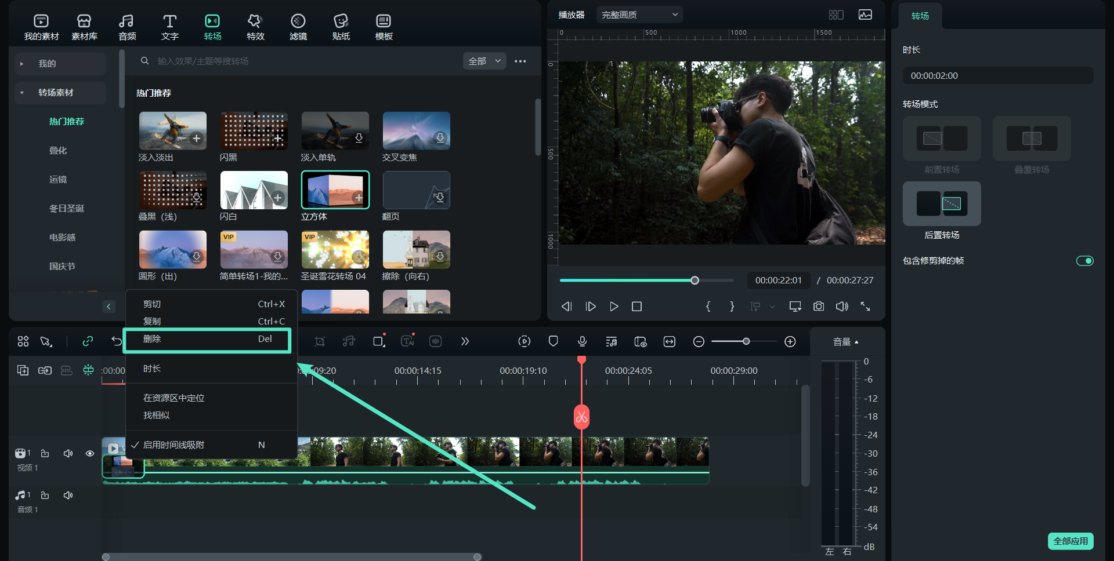1114x561 pixels.
Task: Click the zoom-in plus icon on timeline
Action: tap(790, 341)
